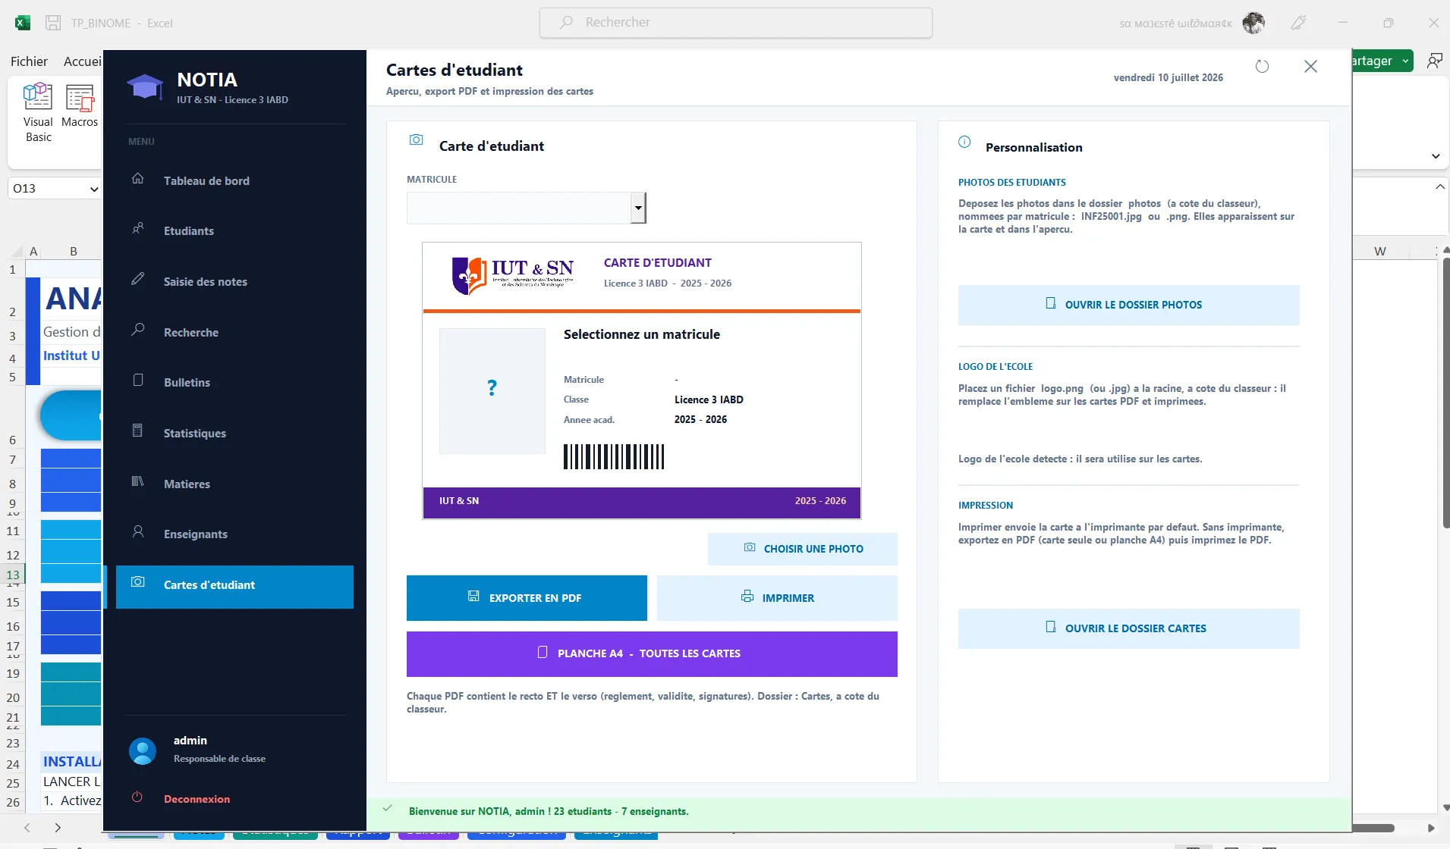Click the people icon beside Etudiants
This screenshot has width=1450, height=849.
click(137, 229)
